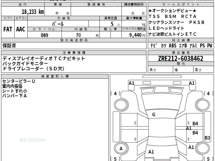Click the G mark on the windshield
215x161 pixels.
point(154,115)
